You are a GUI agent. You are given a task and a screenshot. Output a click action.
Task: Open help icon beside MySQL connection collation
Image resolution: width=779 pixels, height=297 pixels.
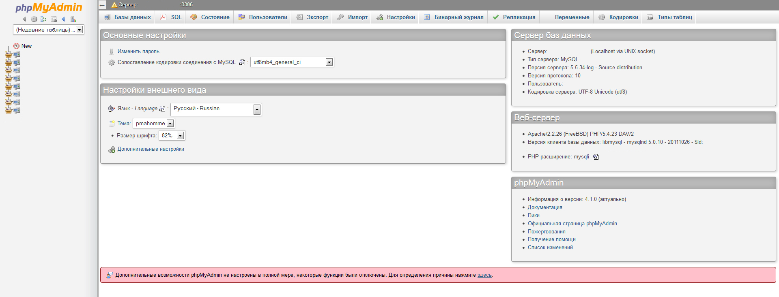[242, 62]
